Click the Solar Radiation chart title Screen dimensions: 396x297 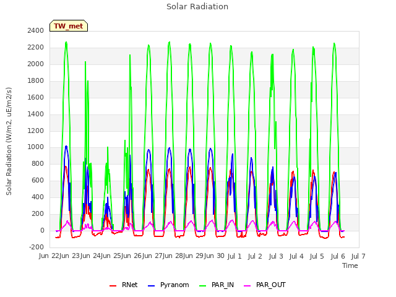[197, 7]
